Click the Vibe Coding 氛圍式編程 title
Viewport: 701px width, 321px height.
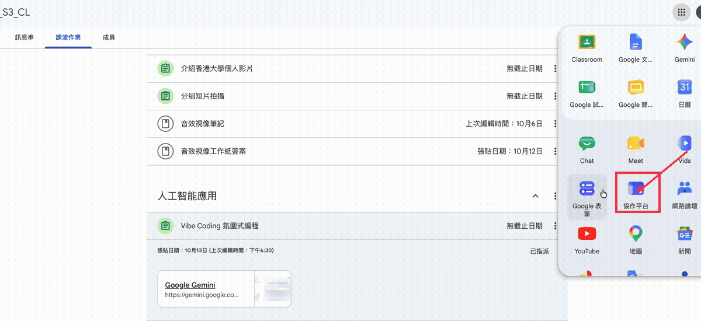point(220,226)
